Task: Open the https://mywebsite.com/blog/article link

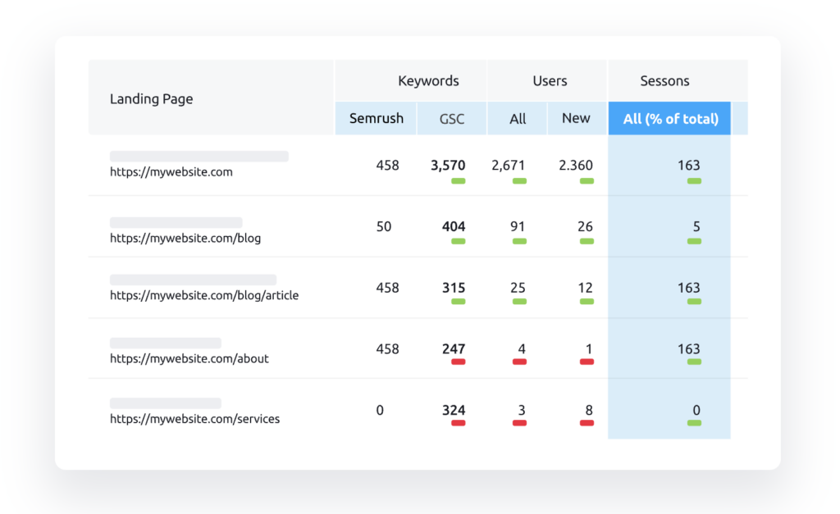Action: [204, 295]
